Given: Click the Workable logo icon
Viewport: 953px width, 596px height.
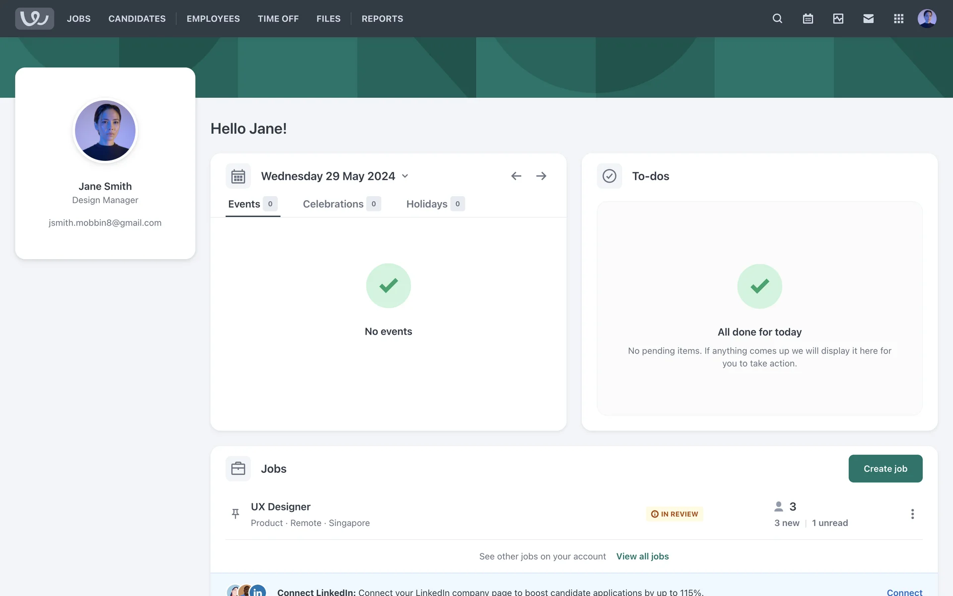Looking at the screenshot, I should (34, 18).
